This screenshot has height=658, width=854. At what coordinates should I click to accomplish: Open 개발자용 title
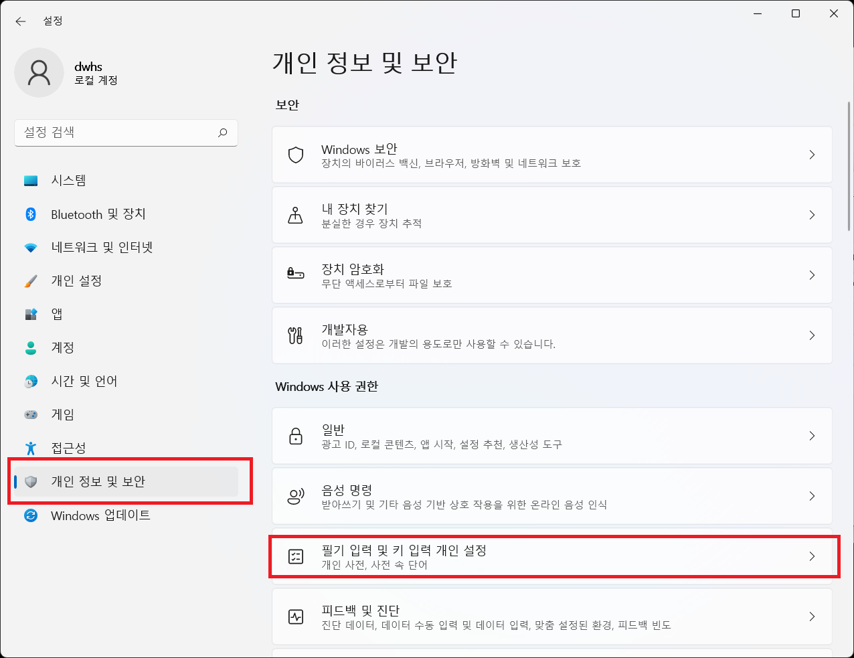[x=345, y=329]
